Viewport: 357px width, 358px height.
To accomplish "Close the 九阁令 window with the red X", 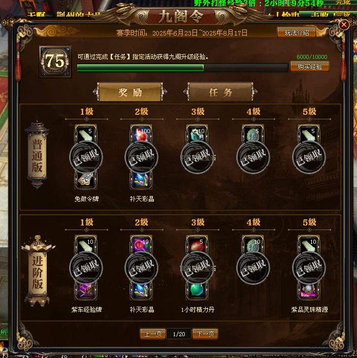I will point(344,25).
